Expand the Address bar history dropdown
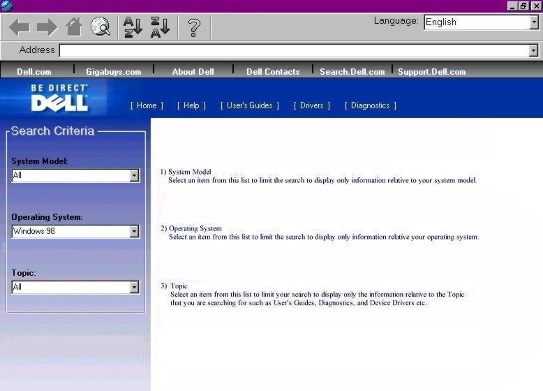543x391 pixels. (534, 50)
